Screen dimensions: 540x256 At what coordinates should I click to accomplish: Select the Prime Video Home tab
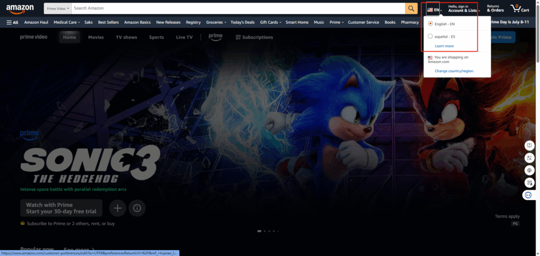click(x=69, y=37)
